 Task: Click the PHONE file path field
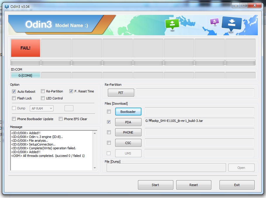[x=199, y=132]
